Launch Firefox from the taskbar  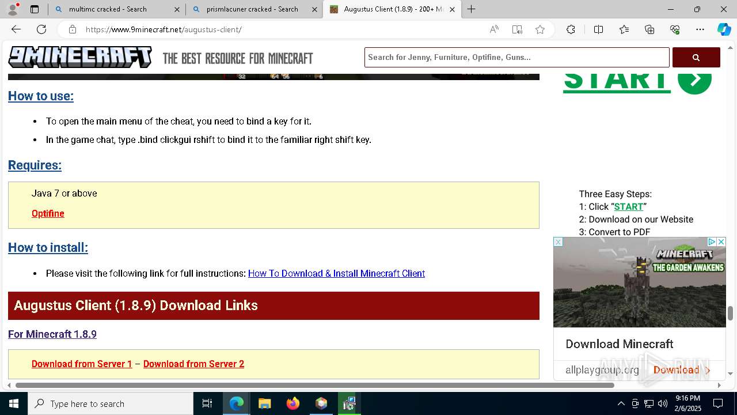pos(293,403)
